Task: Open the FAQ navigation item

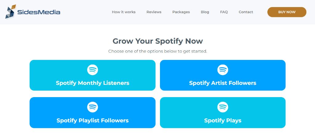Action: [224, 12]
